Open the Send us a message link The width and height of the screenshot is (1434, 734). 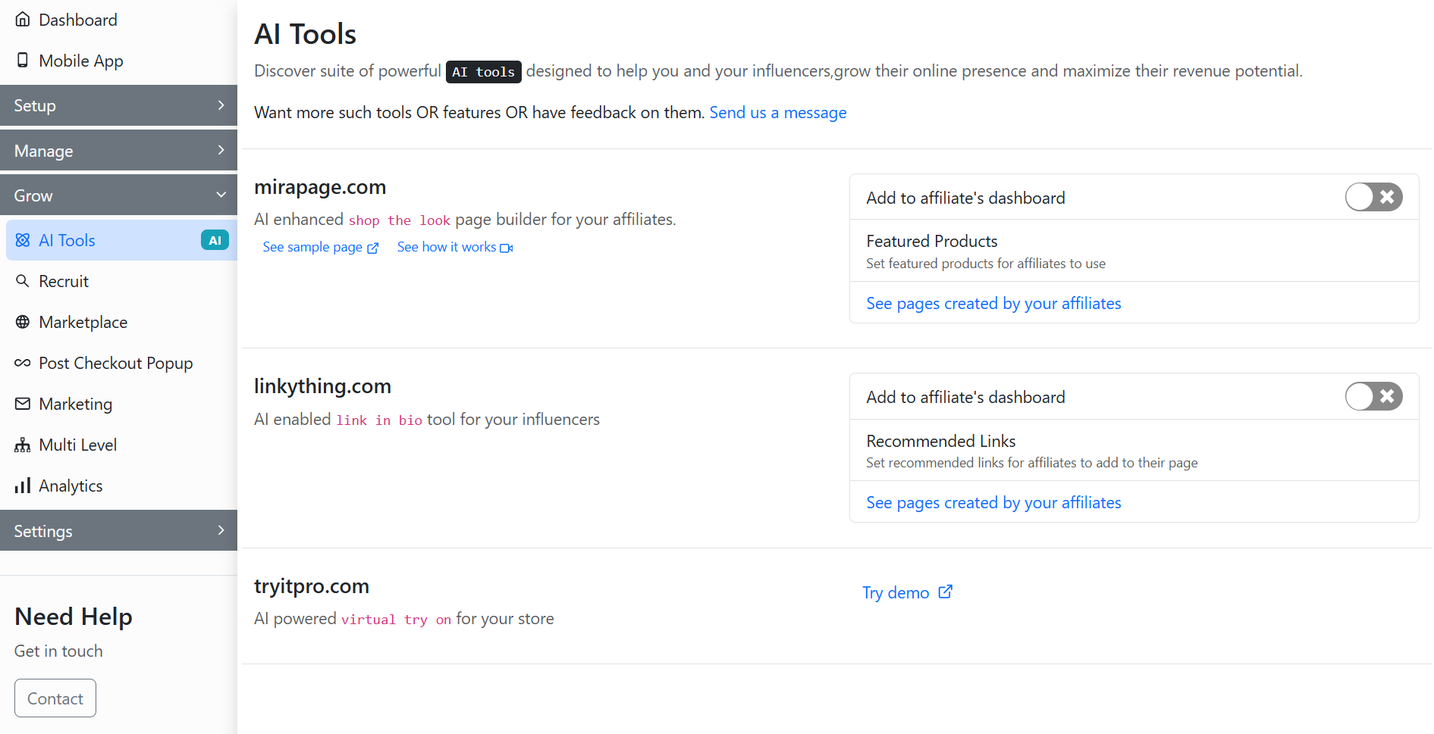pyautogui.click(x=777, y=113)
